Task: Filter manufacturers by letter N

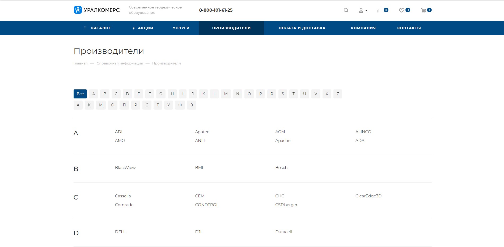Action: point(238,94)
